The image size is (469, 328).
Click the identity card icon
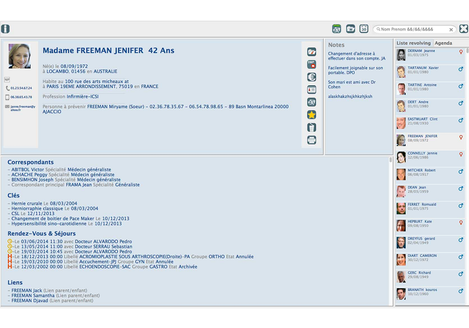coord(311,89)
